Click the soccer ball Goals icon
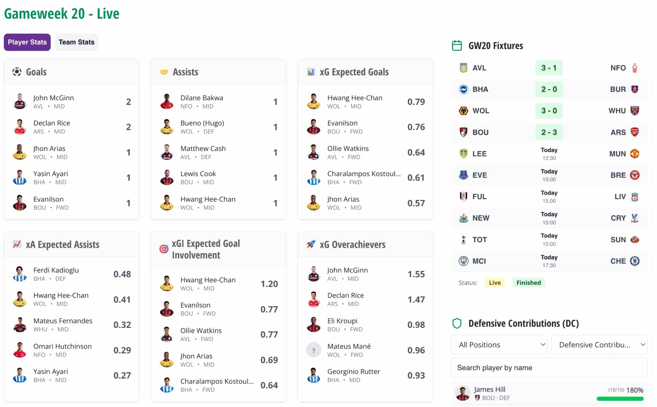 tap(17, 72)
